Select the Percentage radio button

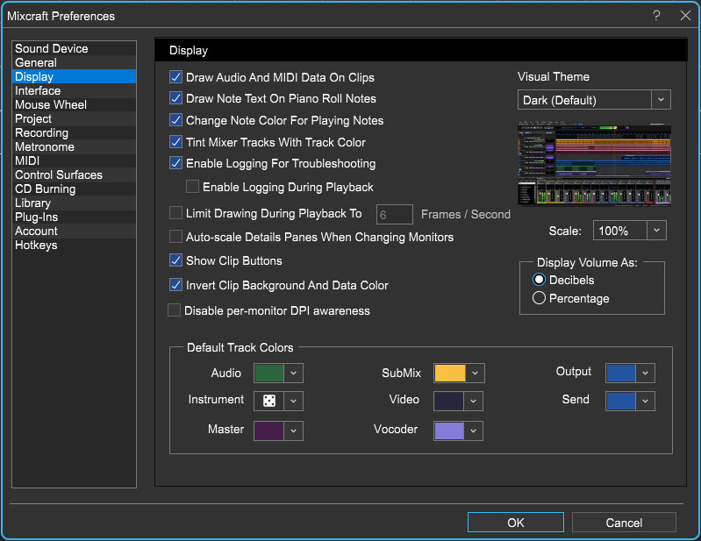(x=539, y=298)
